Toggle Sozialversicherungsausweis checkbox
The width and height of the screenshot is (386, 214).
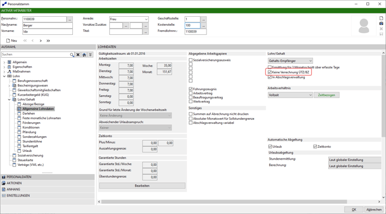(191, 60)
